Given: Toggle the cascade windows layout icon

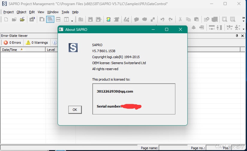Looking at the screenshot, I should point(50,19).
